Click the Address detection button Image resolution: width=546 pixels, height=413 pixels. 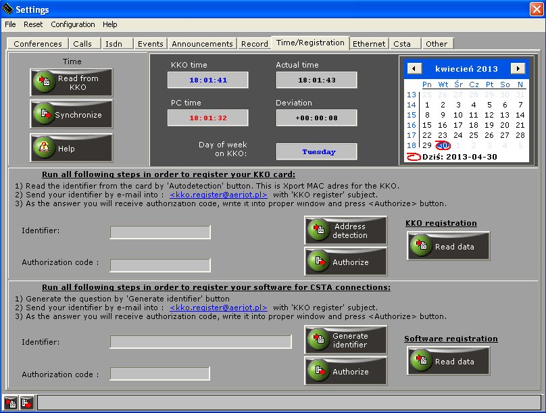(x=346, y=230)
